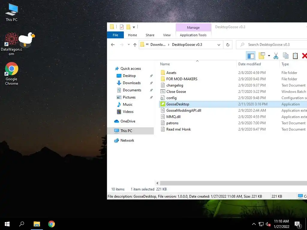The width and height of the screenshot is (307, 230).
Task: Open the Windows Start menu
Action: click(x=7, y=224)
